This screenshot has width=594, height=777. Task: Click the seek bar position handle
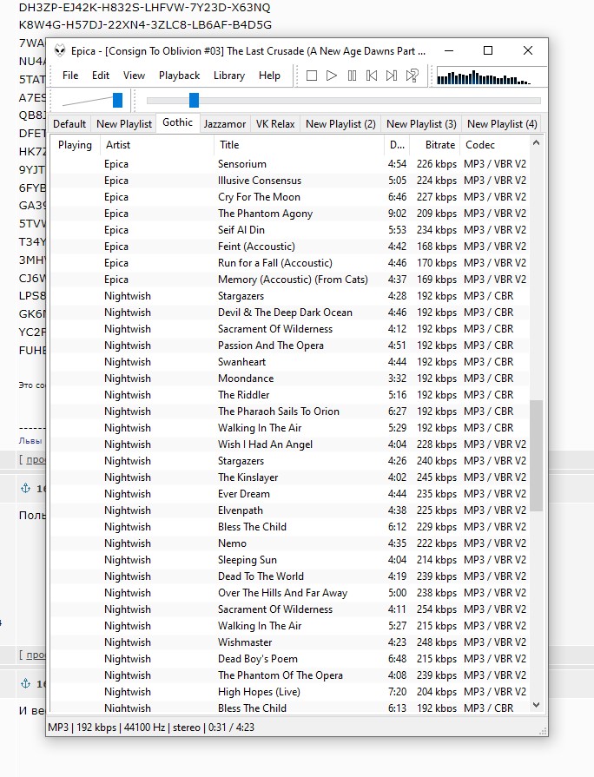(194, 100)
